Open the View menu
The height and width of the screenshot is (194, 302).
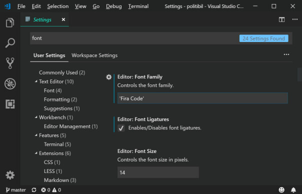click(80, 6)
